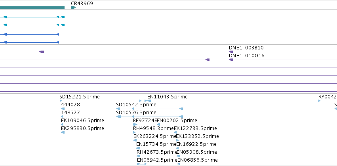Viewport: 337px width, 166px height.
Task: Click the EN06942.5prime spliced EST glyph
Action: [x=142, y=164]
